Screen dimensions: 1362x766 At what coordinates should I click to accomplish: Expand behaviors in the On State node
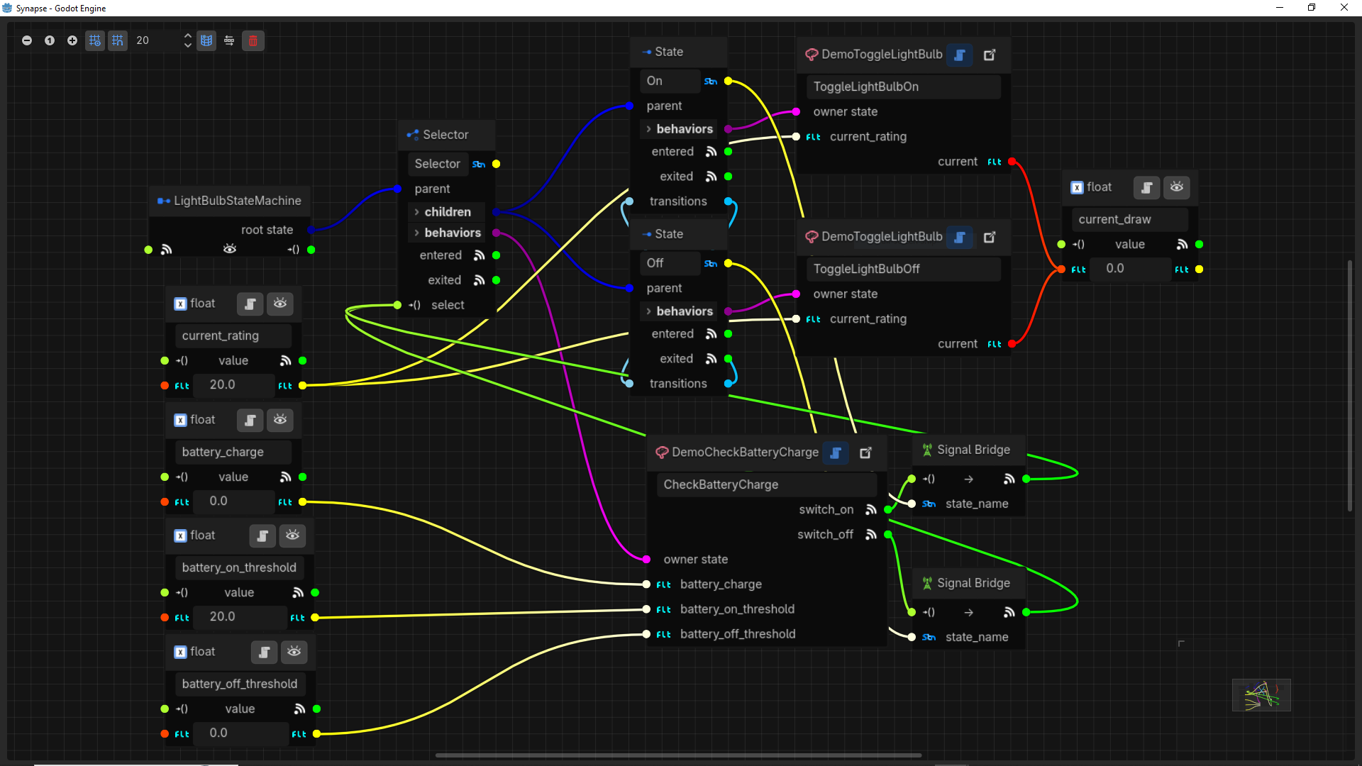649,129
